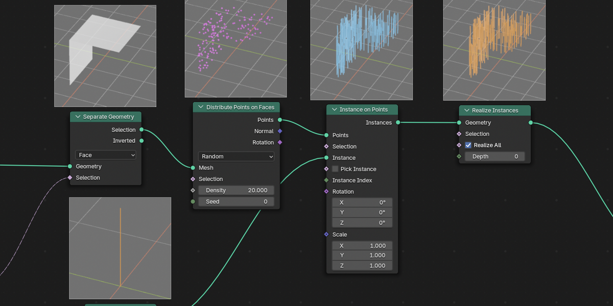Click the Seed value field
Image resolution: width=613 pixels, height=306 pixels.
point(236,201)
